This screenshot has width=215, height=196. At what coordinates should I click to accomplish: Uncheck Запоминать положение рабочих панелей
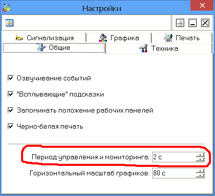(x=11, y=110)
